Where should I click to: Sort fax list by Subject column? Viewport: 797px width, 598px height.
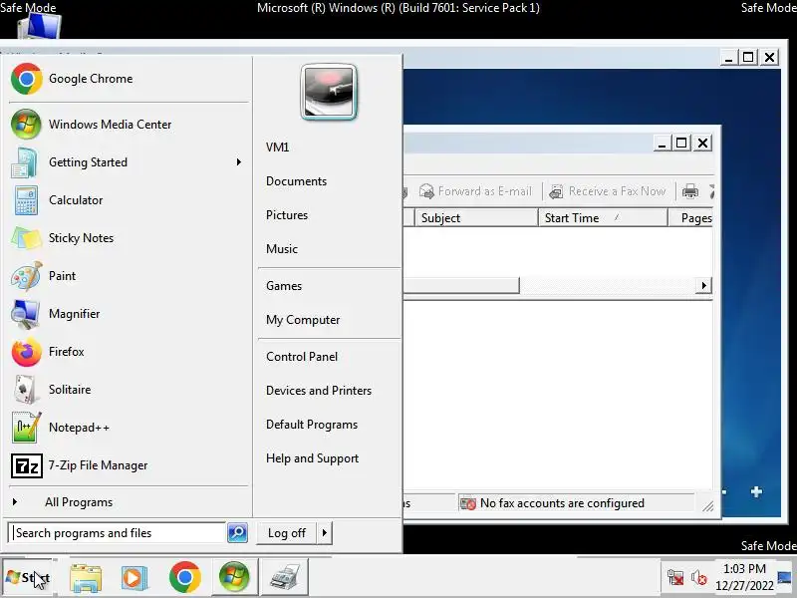[x=476, y=217]
